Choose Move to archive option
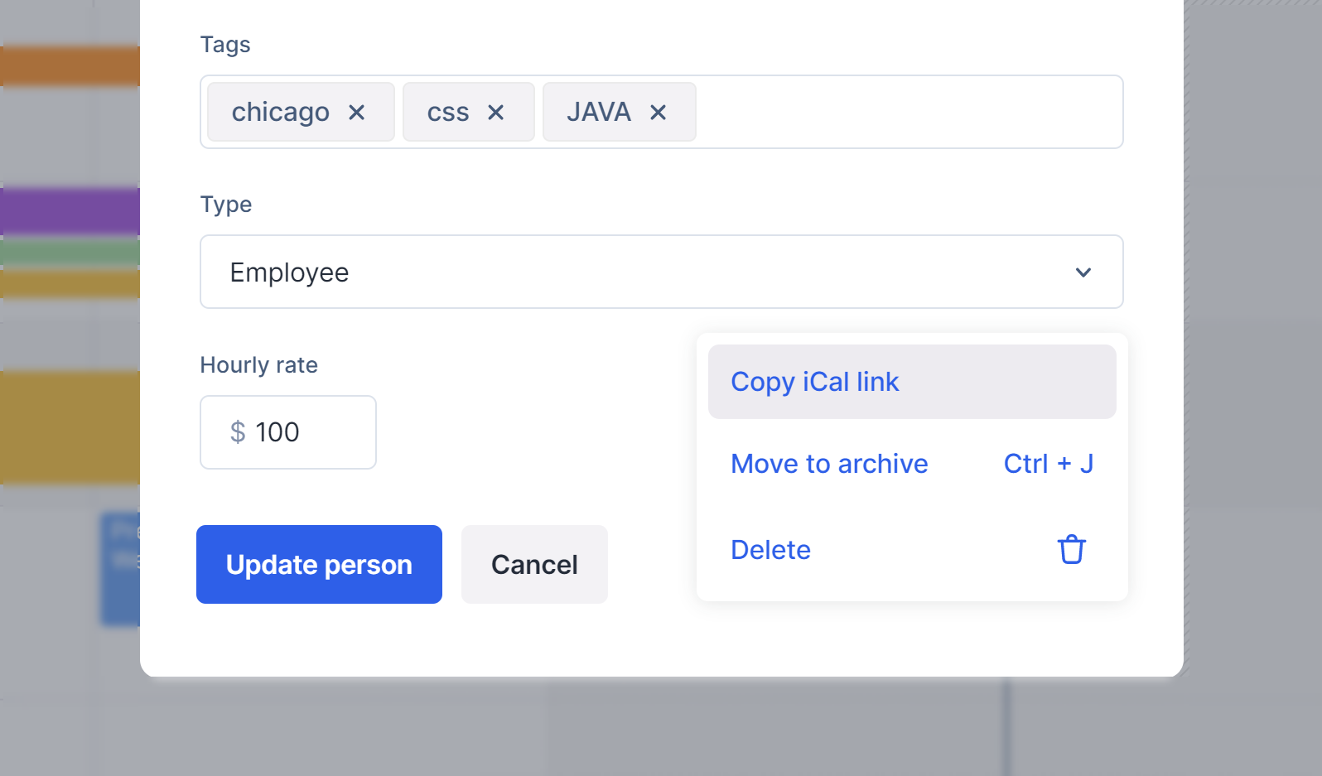The width and height of the screenshot is (1322, 776). (912, 464)
